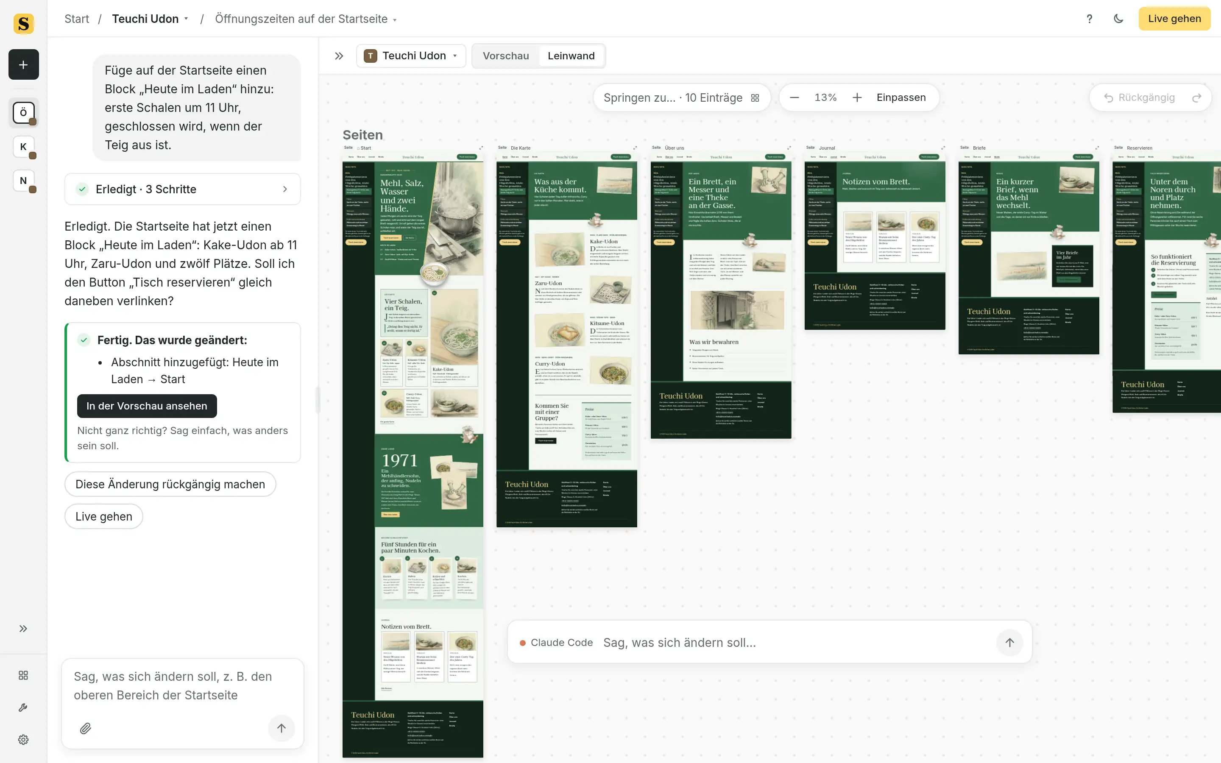
Task: Open Teuchi Udon breadcrumb dropdown
Action: (150, 19)
